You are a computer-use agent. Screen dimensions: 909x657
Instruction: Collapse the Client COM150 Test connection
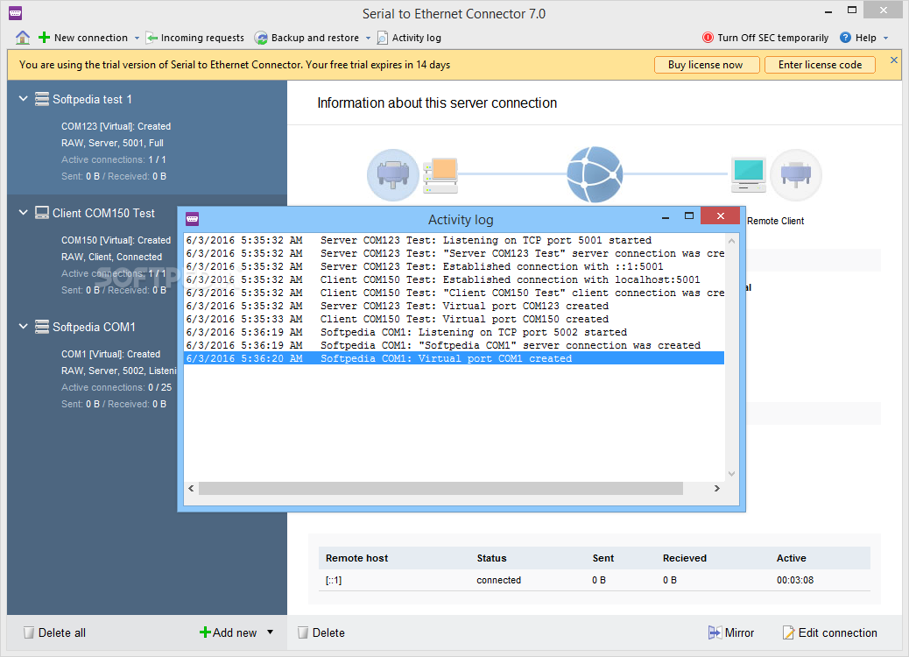pos(23,212)
